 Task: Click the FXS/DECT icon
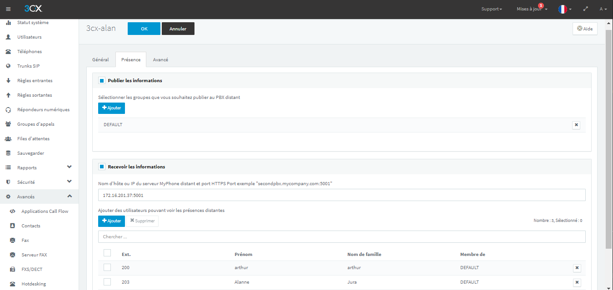pyautogui.click(x=13, y=270)
